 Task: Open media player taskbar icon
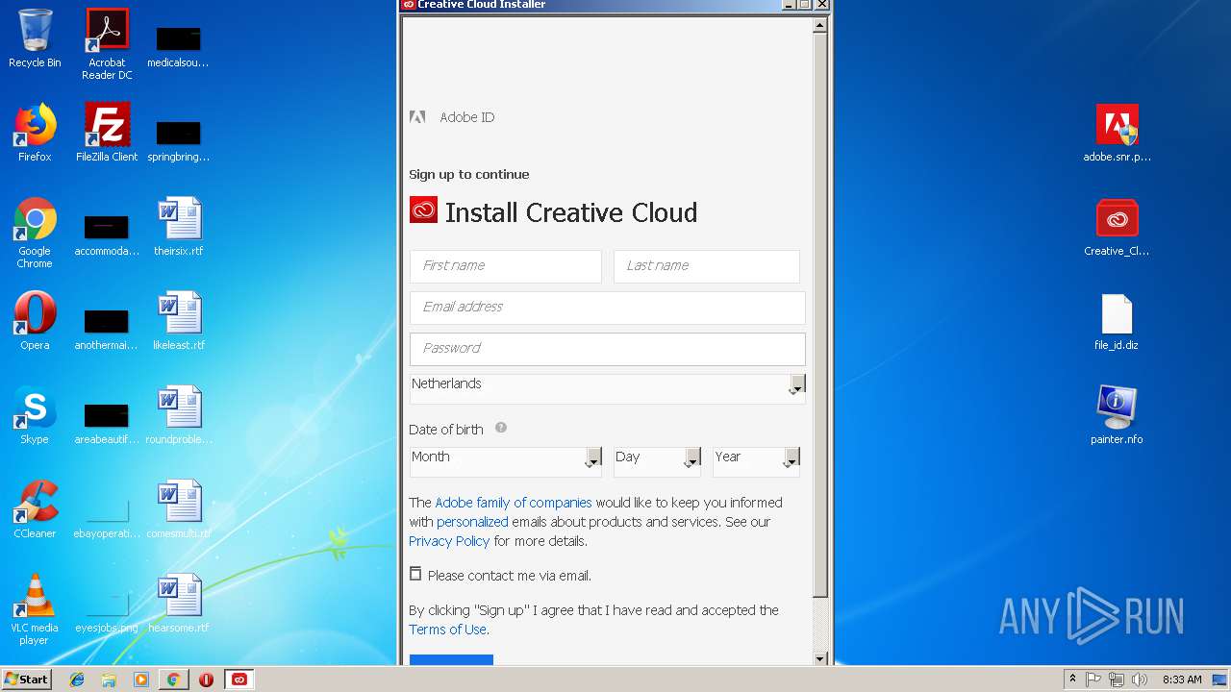point(141,680)
